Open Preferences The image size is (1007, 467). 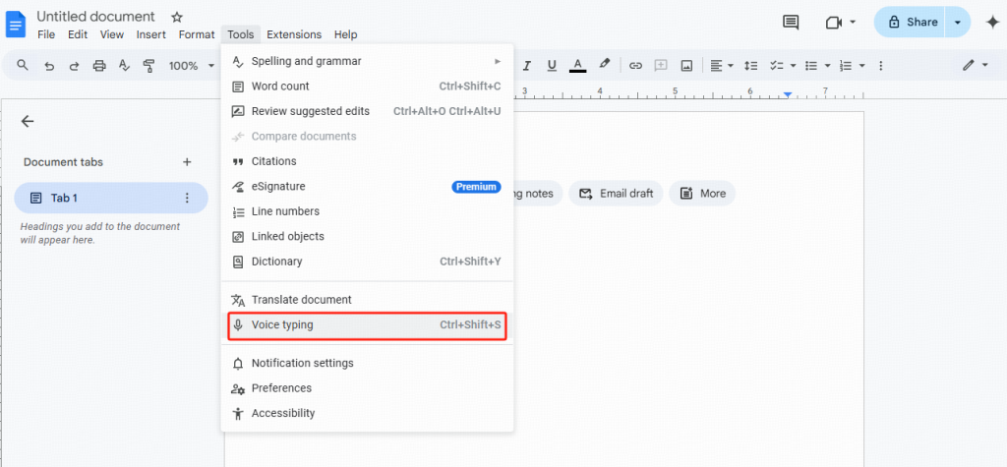click(x=368, y=388)
